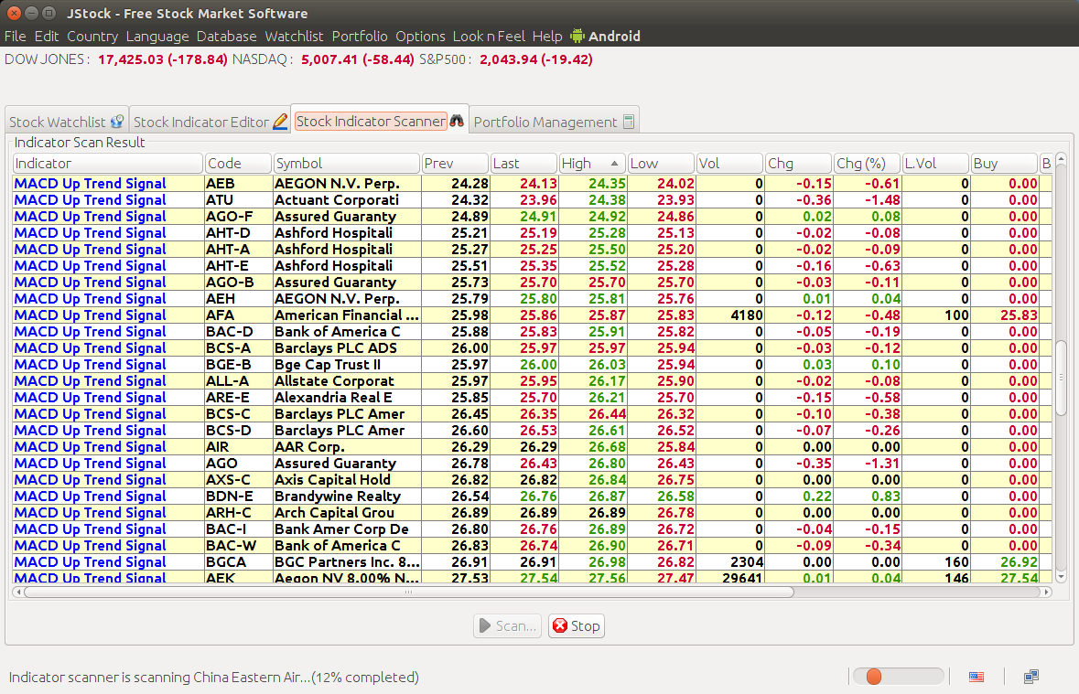Select the AGO-F stock code cell

(238, 217)
